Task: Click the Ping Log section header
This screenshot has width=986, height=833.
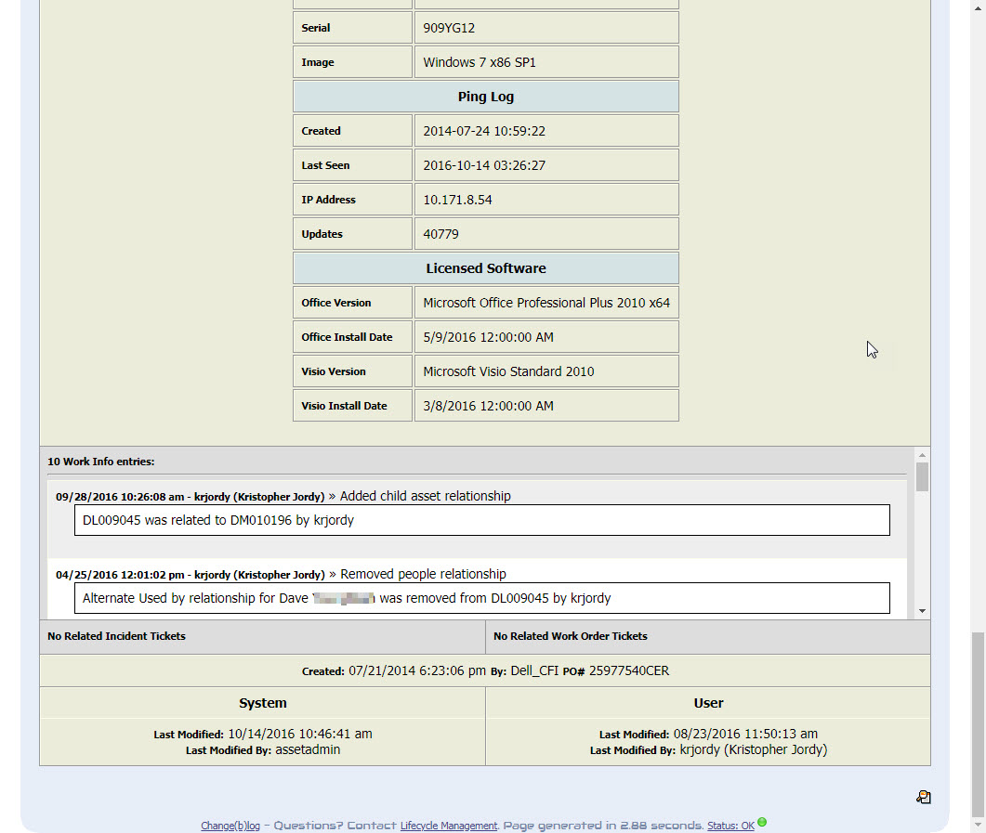Action: (486, 97)
